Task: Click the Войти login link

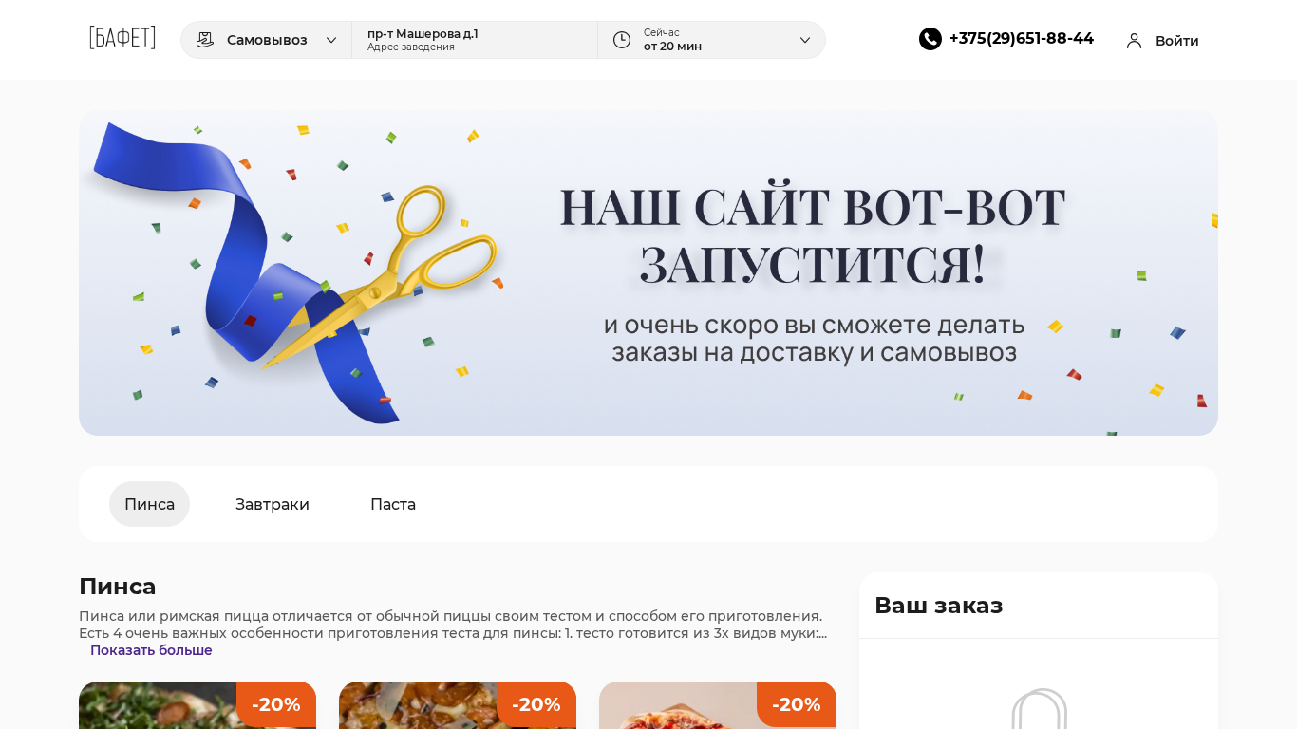Action: (x=1177, y=41)
